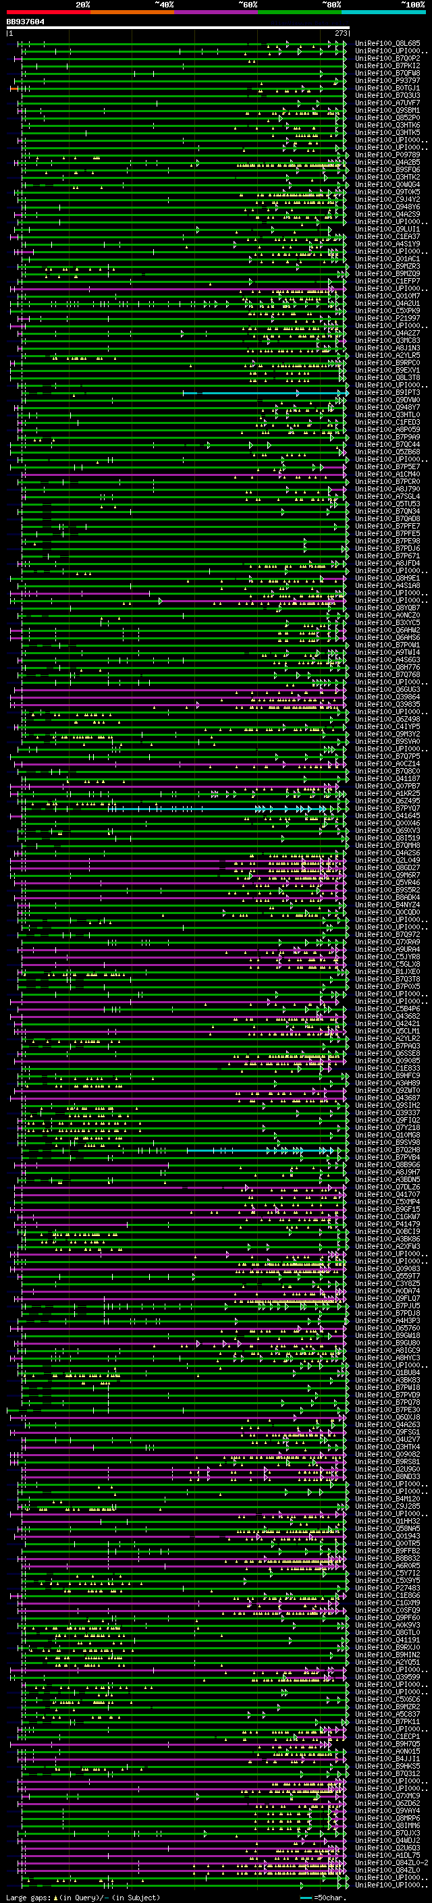Select the UniRef100_A2YLR5 label

click(387, 355)
